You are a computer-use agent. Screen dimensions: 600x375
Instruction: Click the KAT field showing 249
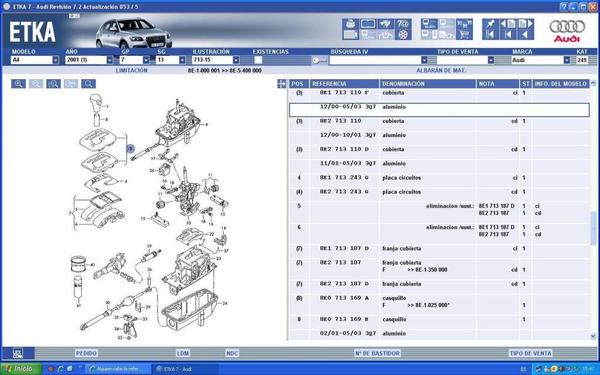[582, 60]
